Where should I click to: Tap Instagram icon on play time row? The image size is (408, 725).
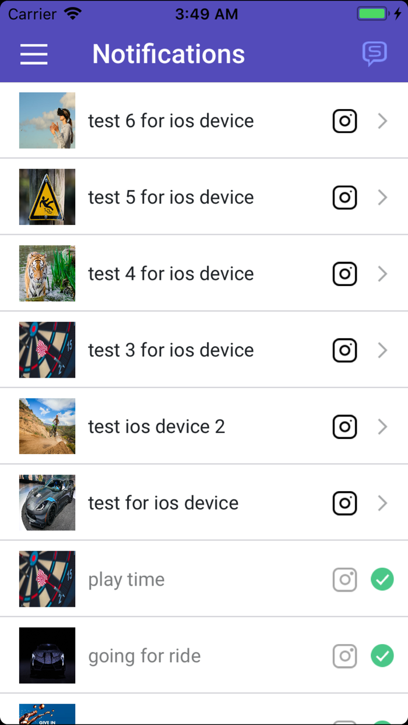(x=344, y=580)
